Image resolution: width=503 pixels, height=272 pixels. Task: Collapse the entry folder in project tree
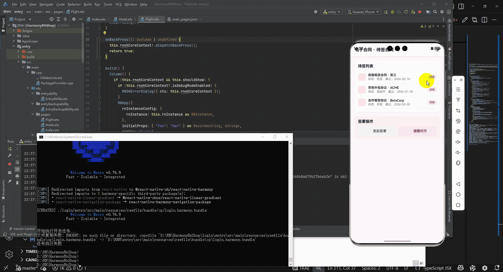click(x=14, y=46)
